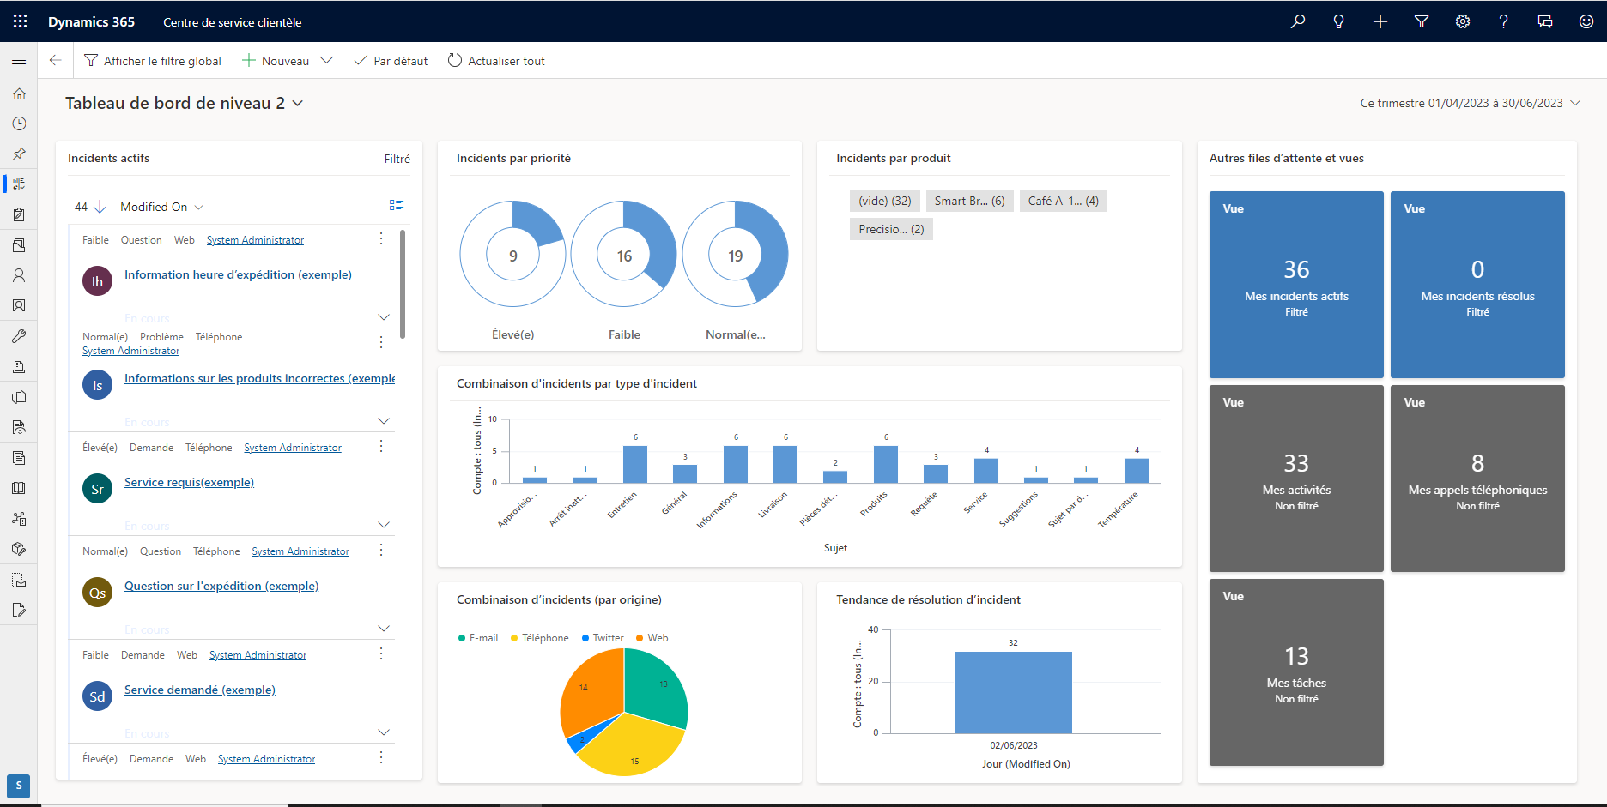Screen dimensions: 1607x807
Task: Toggle the hamburger site map menu
Action: (x=19, y=60)
